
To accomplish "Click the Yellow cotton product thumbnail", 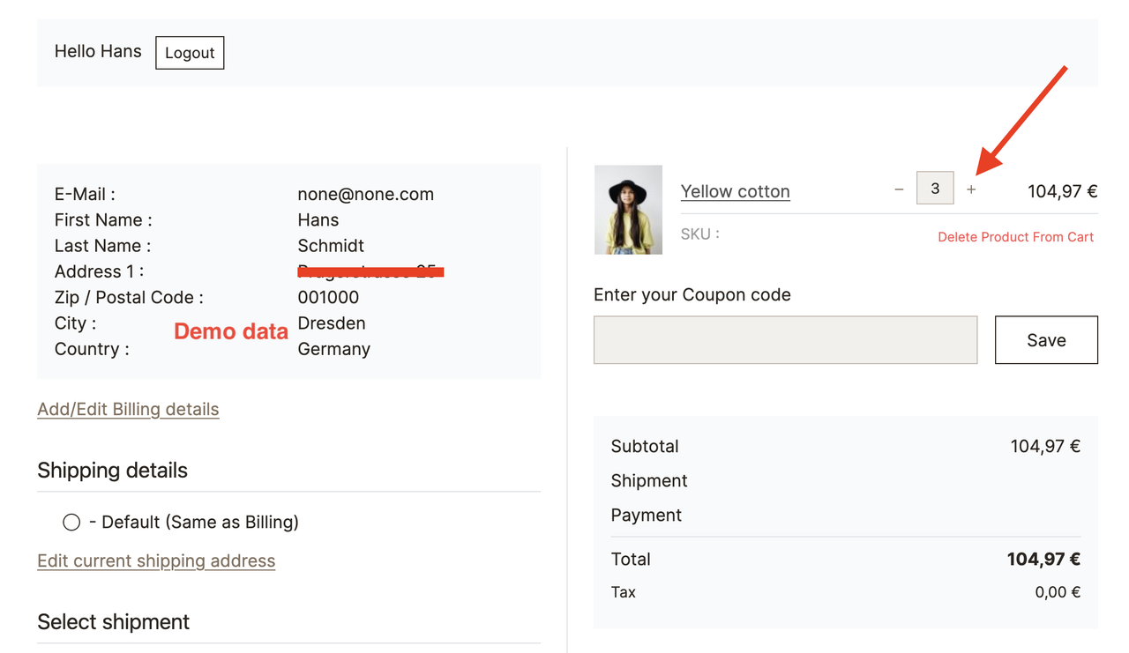I will click(x=628, y=210).
